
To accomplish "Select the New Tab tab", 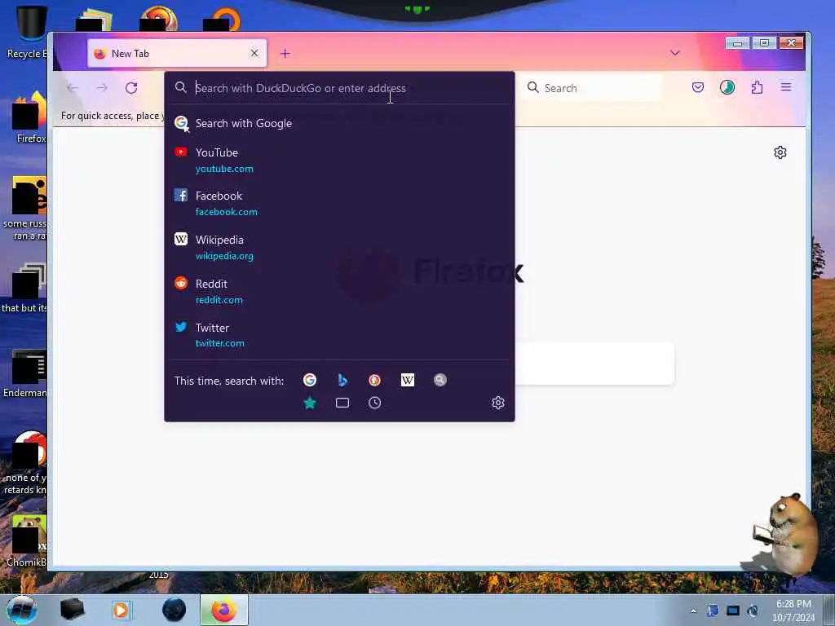I will tap(177, 53).
